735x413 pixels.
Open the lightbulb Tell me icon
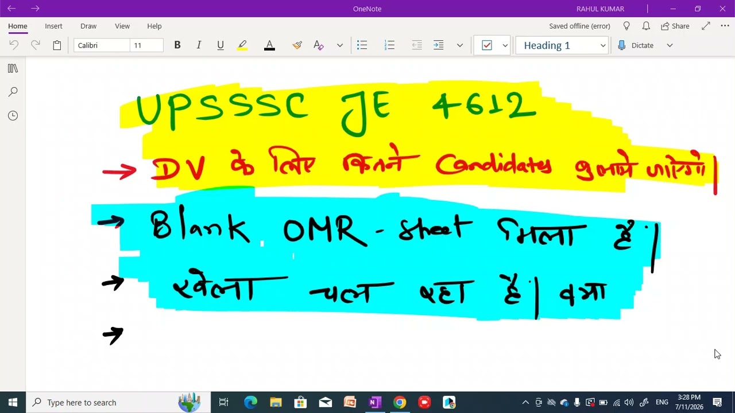(626, 26)
